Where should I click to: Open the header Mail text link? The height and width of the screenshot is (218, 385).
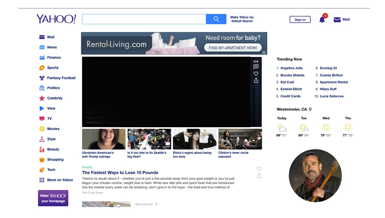[346, 19]
